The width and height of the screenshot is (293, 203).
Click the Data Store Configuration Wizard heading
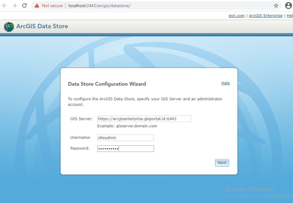coord(107,84)
